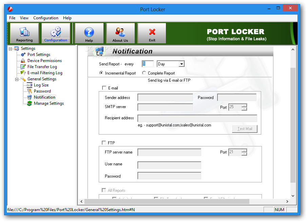This screenshot has height=222, width=307.
Task: Select Port Settings in the tree
Action: pos(39,55)
